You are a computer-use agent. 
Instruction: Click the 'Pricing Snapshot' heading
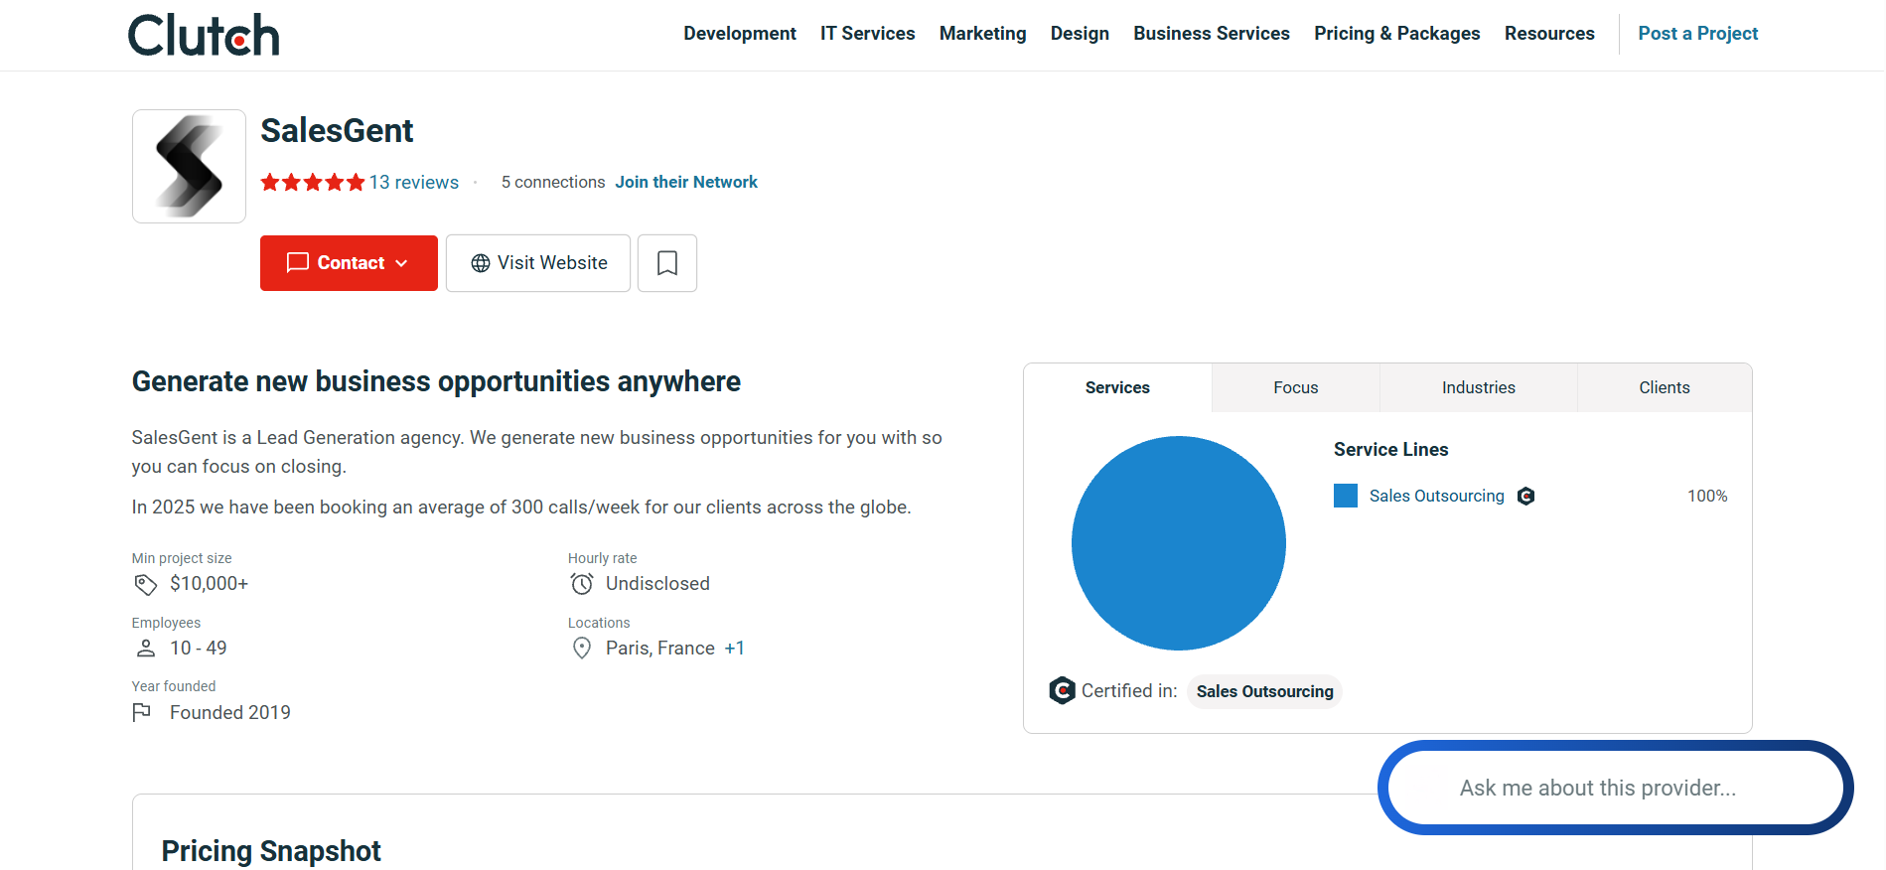coord(271,851)
